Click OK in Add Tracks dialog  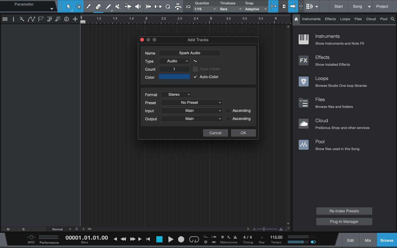pyautogui.click(x=243, y=133)
